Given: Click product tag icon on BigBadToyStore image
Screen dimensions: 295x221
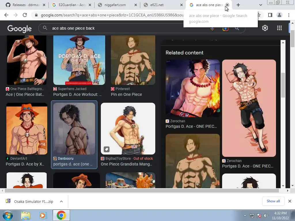Looking at the screenshot, I should click(x=107, y=149).
